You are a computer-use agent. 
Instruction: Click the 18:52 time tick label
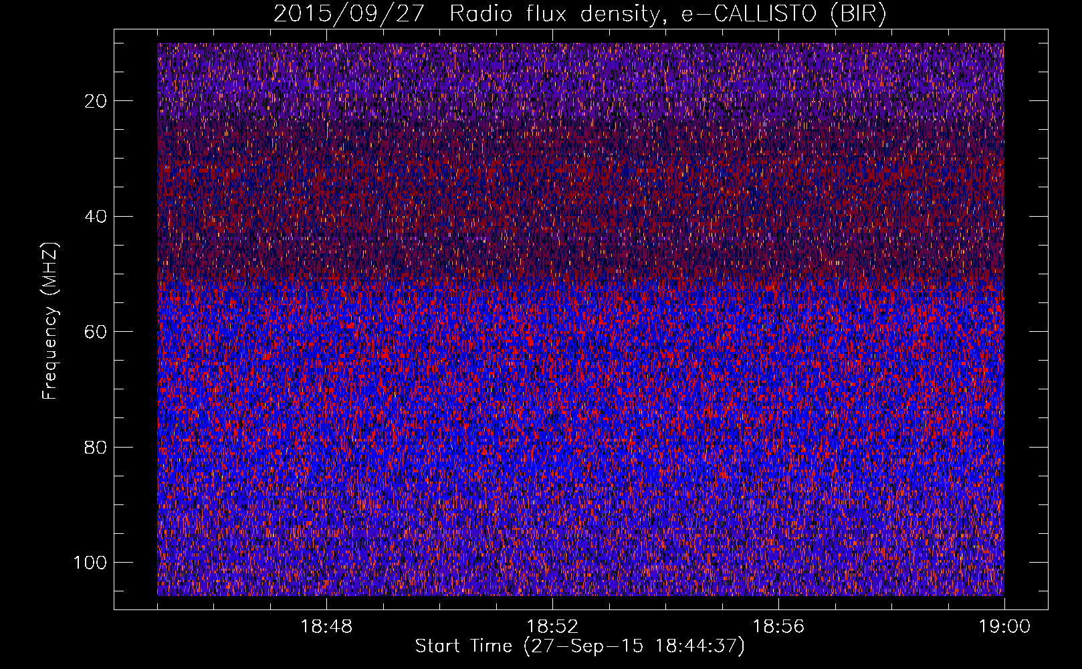tap(552, 627)
